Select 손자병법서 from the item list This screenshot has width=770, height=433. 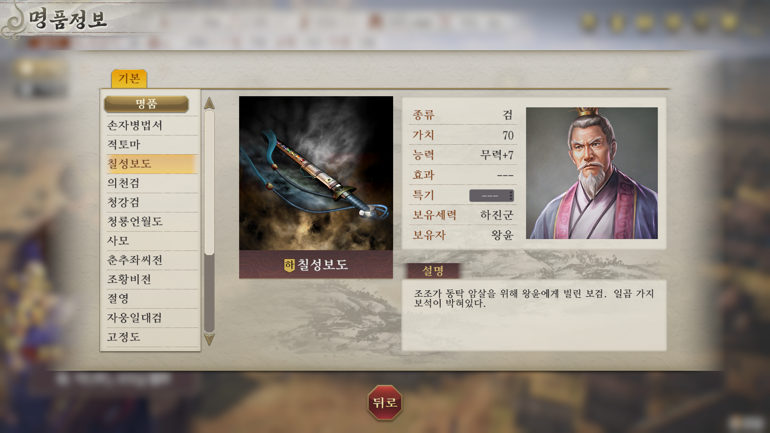pos(152,125)
